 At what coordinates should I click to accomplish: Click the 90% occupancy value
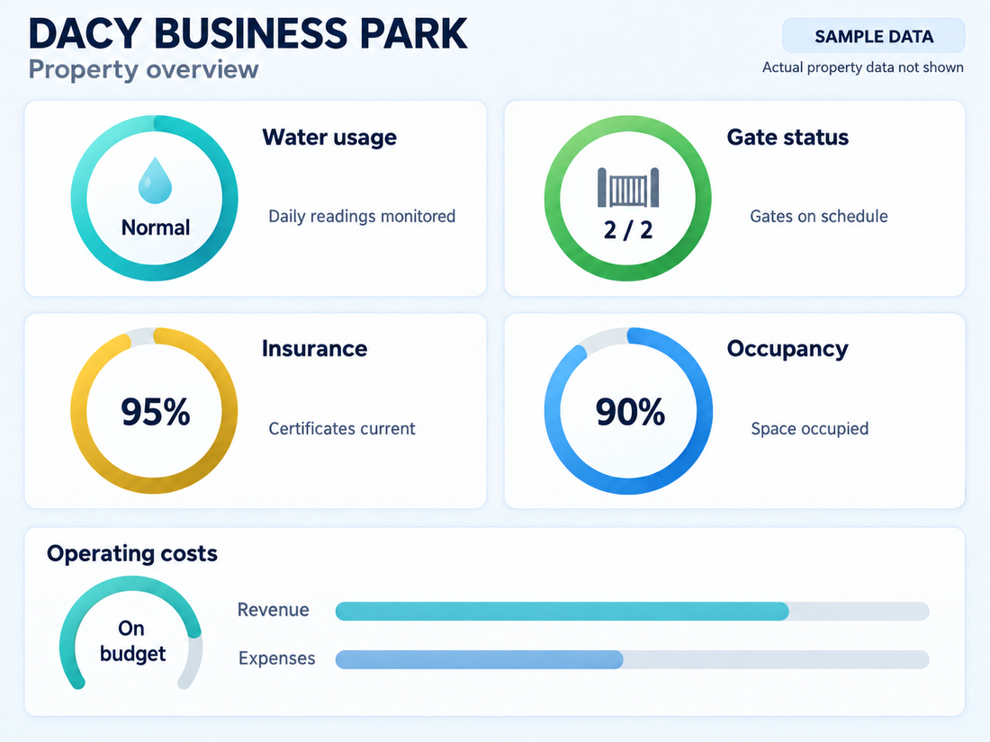[x=630, y=412]
